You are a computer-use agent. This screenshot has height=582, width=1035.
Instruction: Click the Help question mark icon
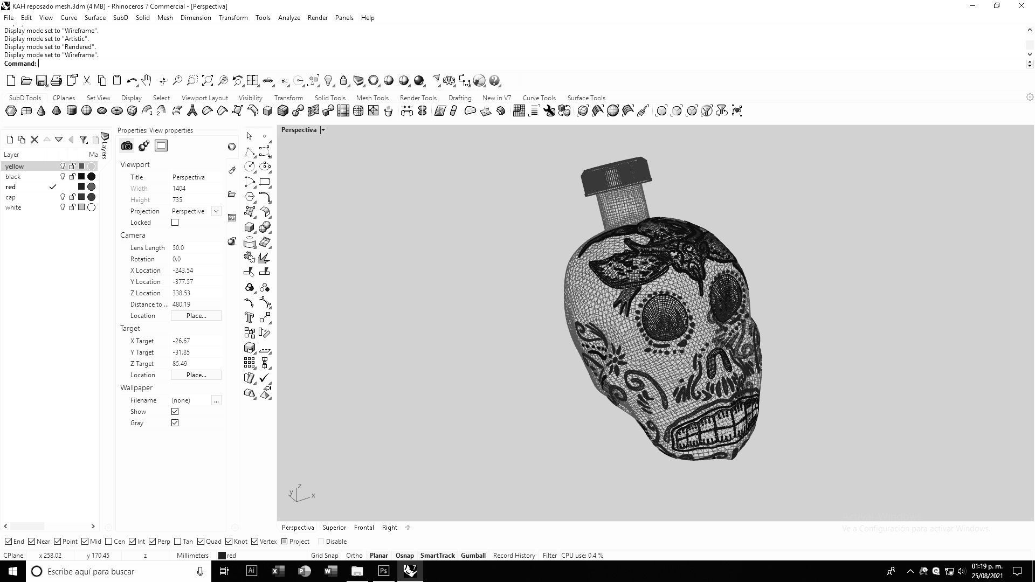pyautogui.click(x=495, y=81)
